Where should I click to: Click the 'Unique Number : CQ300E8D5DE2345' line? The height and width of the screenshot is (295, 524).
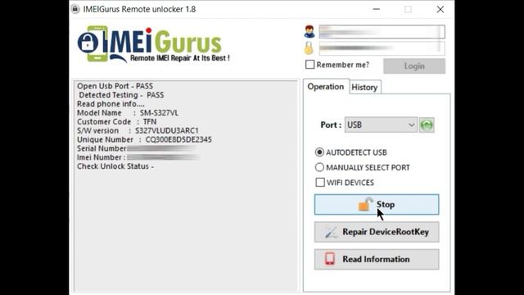(x=144, y=139)
